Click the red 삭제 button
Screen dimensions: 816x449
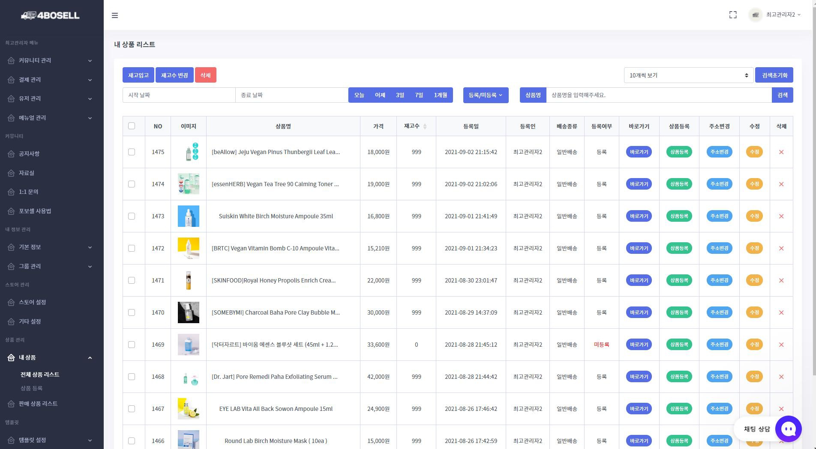click(205, 75)
